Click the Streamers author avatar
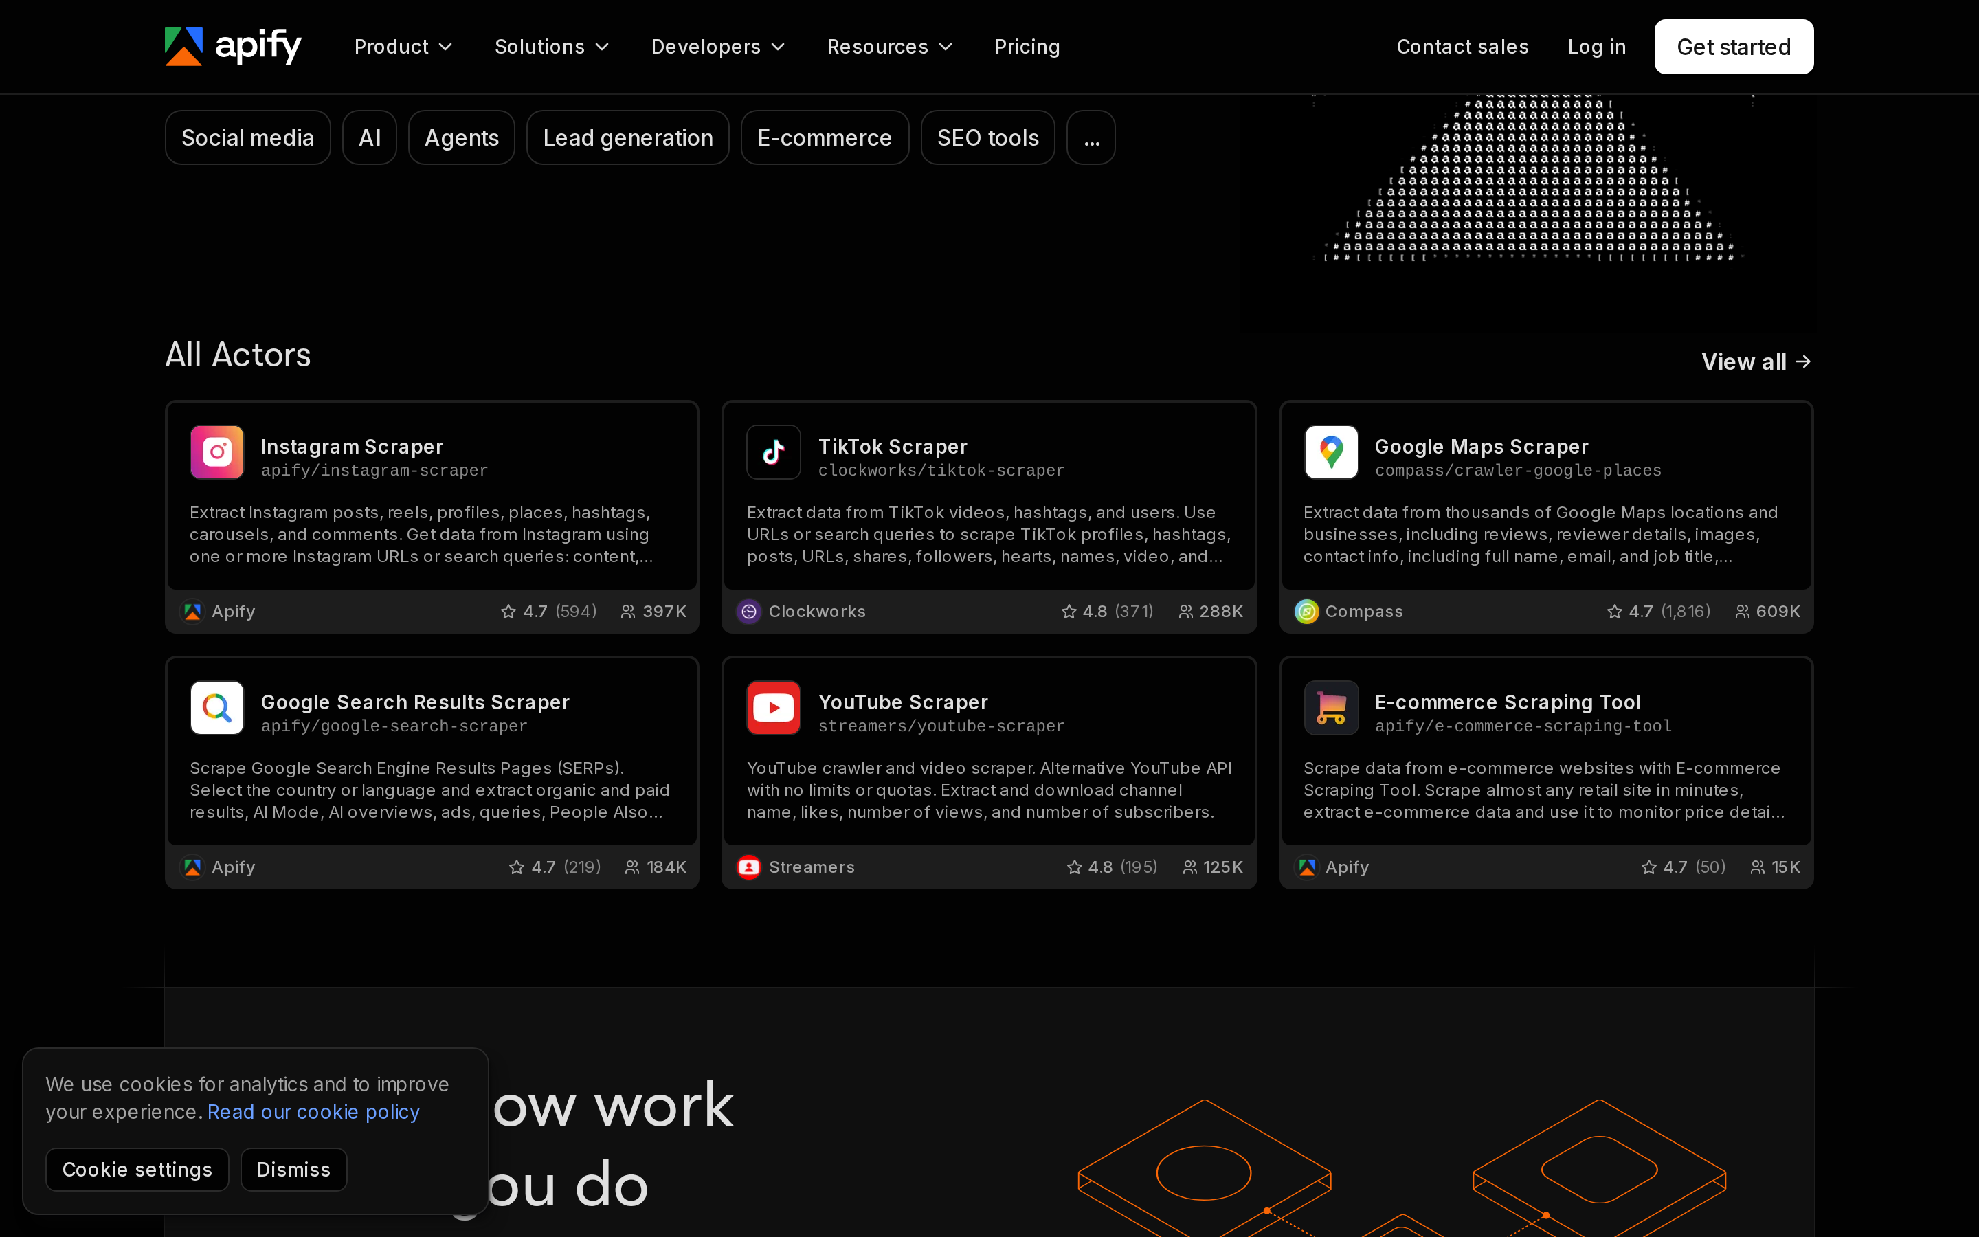The width and height of the screenshot is (1979, 1237). [x=749, y=867]
